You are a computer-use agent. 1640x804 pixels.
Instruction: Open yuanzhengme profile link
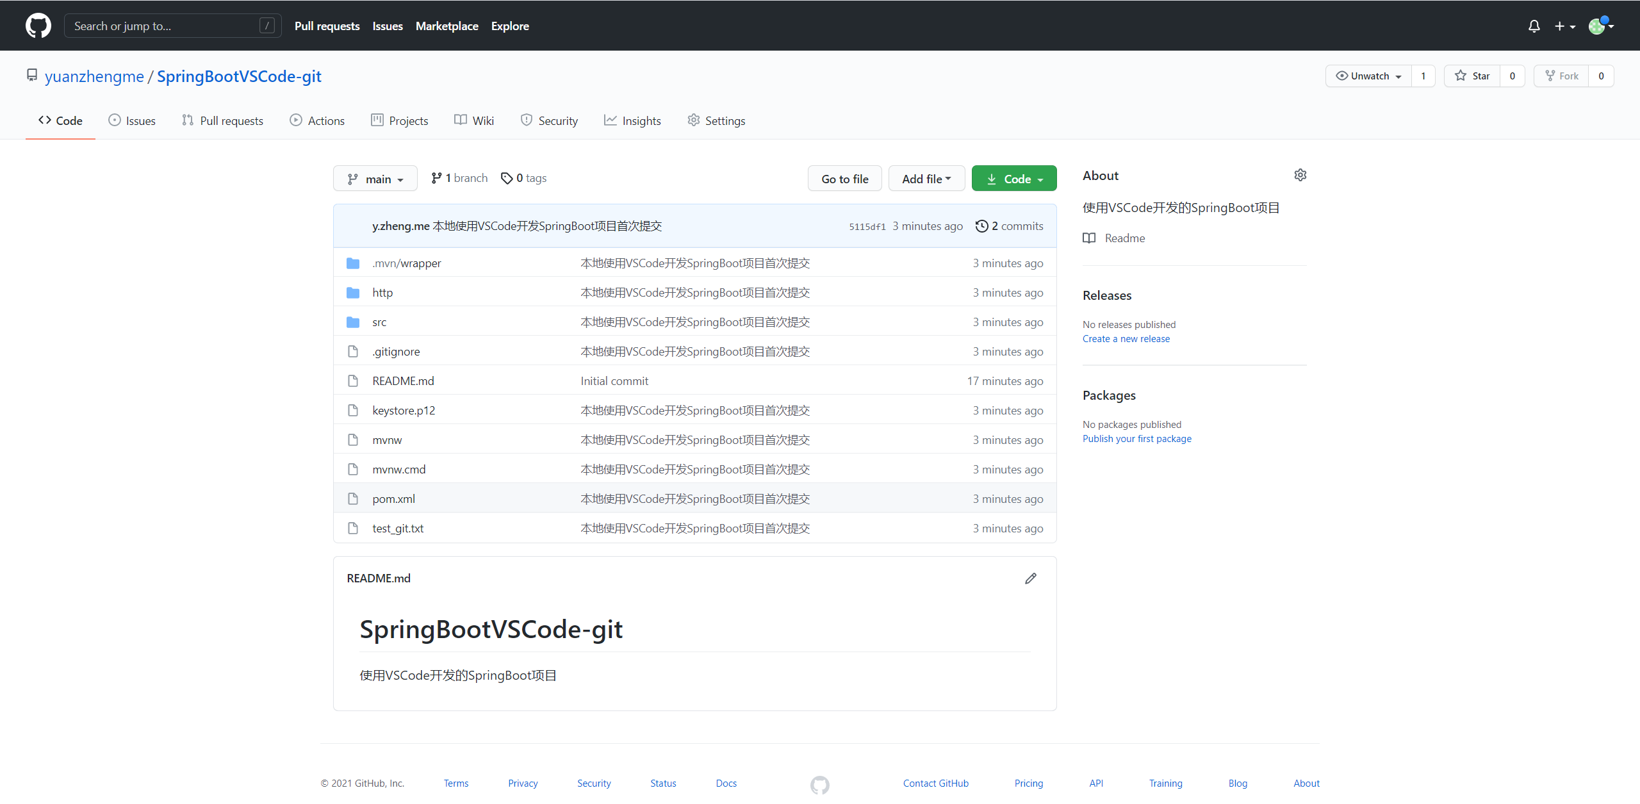coord(94,76)
